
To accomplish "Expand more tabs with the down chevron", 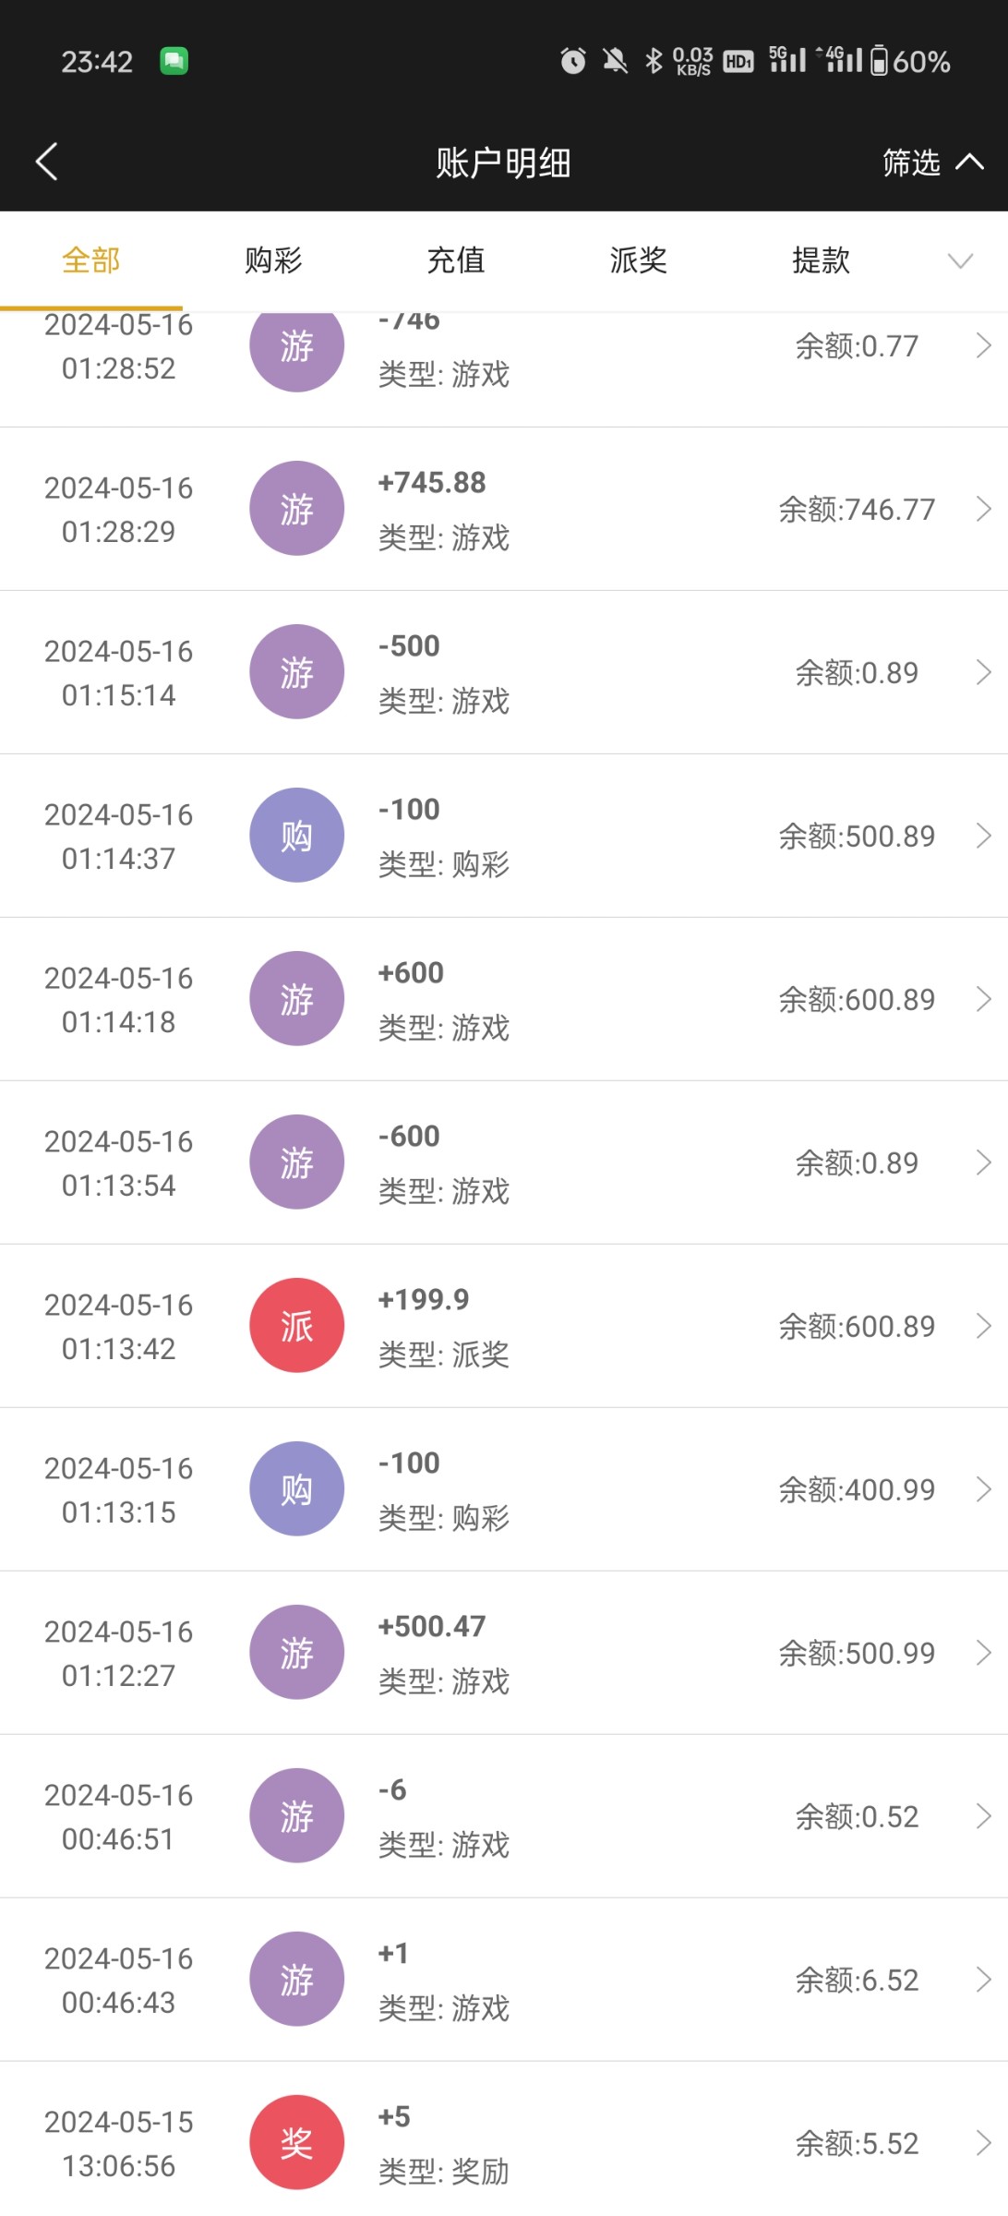I will [960, 261].
